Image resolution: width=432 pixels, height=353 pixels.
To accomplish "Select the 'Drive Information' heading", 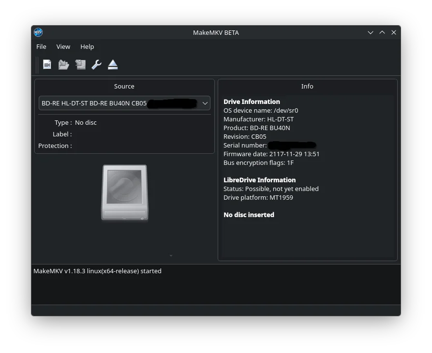I will pyautogui.click(x=252, y=102).
